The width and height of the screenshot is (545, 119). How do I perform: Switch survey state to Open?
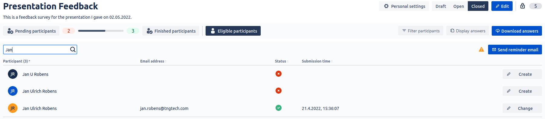[x=459, y=6]
